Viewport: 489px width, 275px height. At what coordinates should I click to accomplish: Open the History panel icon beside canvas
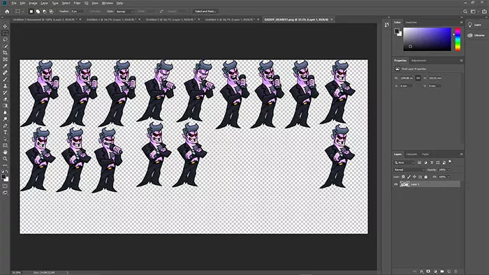tap(387, 25)
